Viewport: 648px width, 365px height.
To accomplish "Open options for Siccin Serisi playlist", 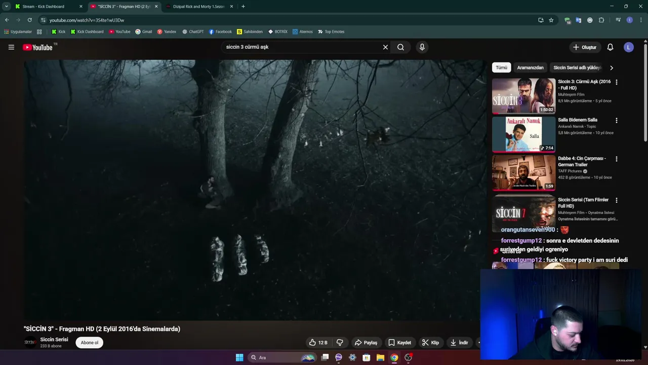I will 616,200.
